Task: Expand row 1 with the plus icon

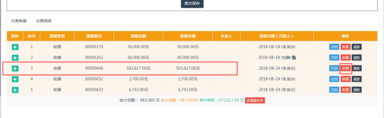Action: [15, 47]
